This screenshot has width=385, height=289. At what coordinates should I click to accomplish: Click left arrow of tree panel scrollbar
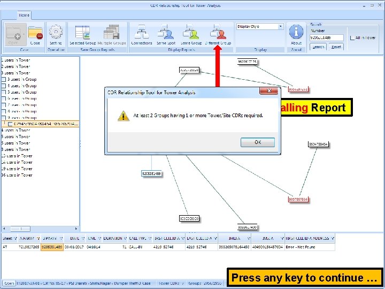4,229
